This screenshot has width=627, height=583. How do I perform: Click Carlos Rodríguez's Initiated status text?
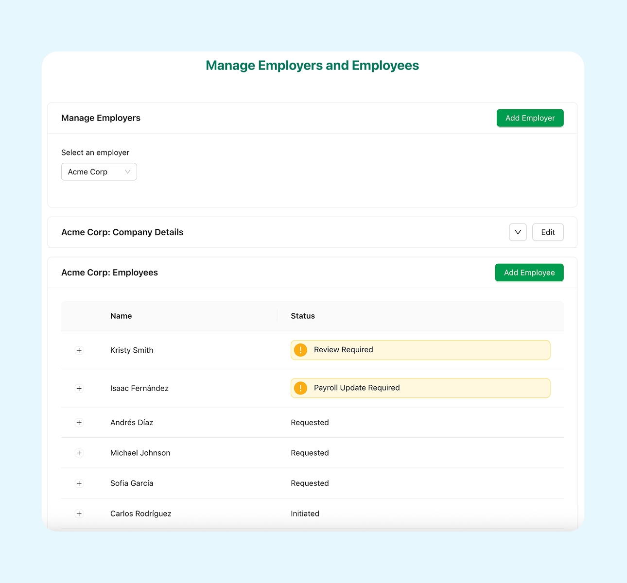[305, 513]
